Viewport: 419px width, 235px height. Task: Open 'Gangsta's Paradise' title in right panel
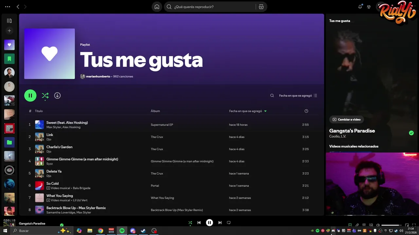coord(352,131)
